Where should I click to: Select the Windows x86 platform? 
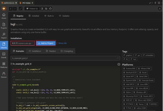[140, 92]
